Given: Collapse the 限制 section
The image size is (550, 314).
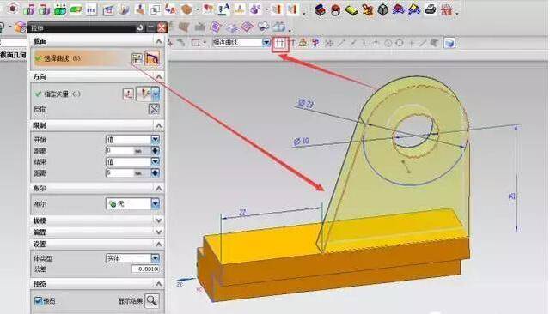Looking at the screenshot, I should (x=158, y=125).
